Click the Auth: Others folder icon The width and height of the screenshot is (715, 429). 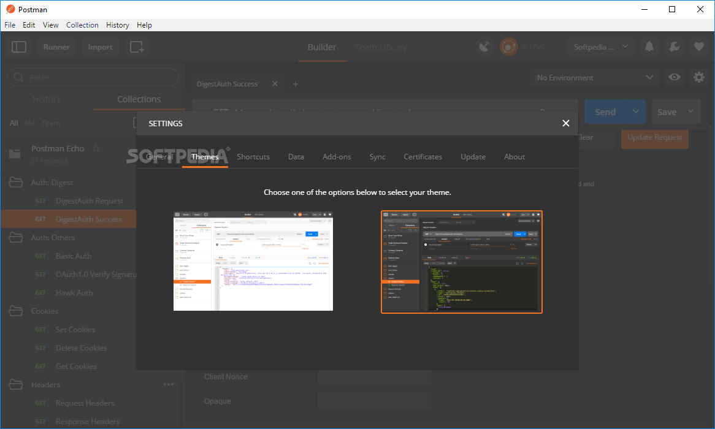[x=15, y=238]
